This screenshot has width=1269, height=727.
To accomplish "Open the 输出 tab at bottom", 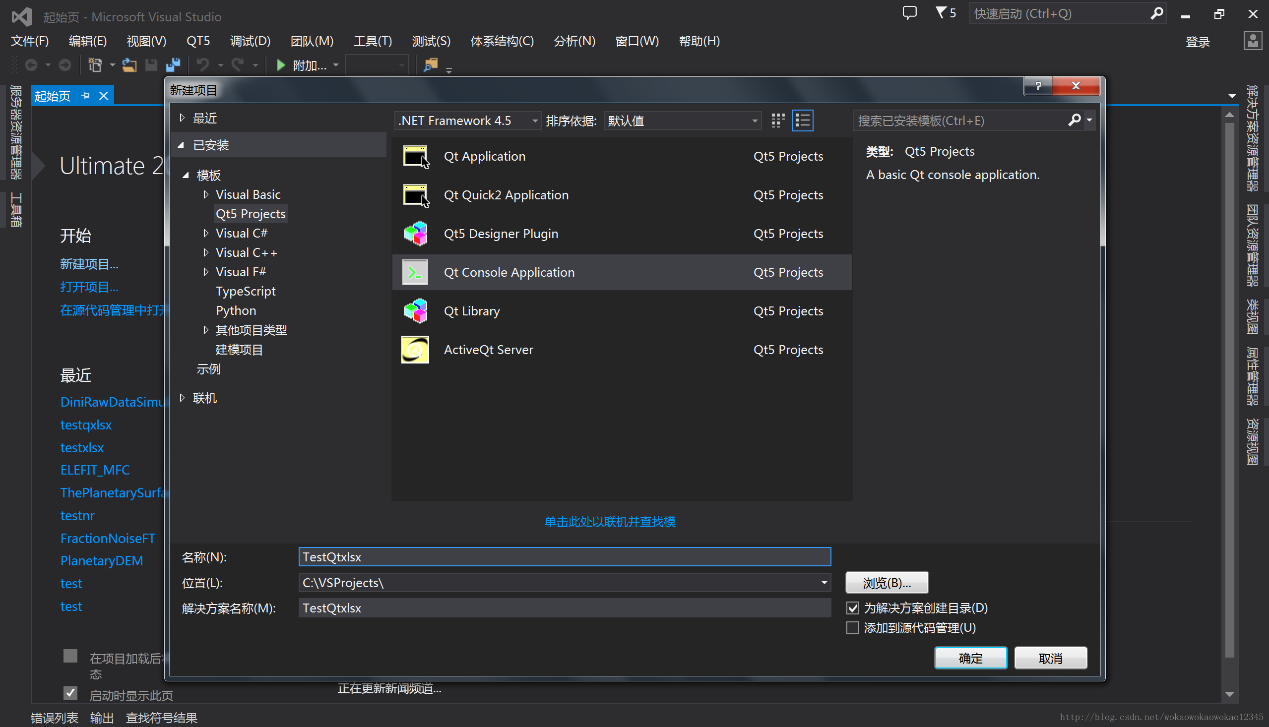I will click(102, 718).
